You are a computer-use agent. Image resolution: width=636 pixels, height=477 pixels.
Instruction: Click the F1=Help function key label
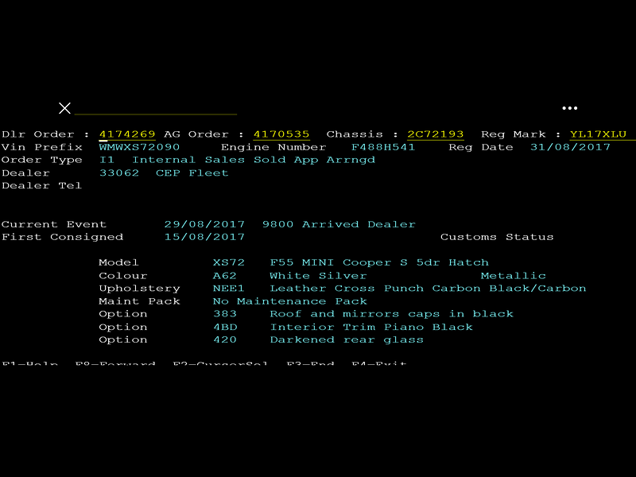point(30,363)
